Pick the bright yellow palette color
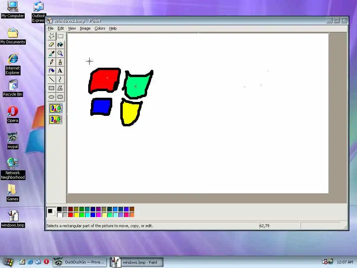This screenshot has height=268, width=357. [x=76, y=215]
